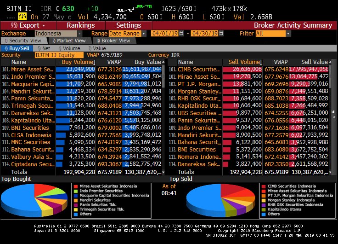
Task: Select Trimegah Secu buyer row 106
Action: pos(81,106)
